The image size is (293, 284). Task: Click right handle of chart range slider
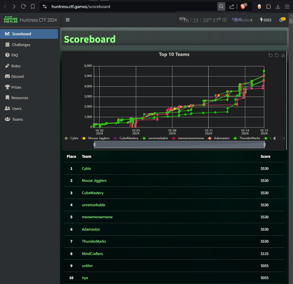click(265, 144)
